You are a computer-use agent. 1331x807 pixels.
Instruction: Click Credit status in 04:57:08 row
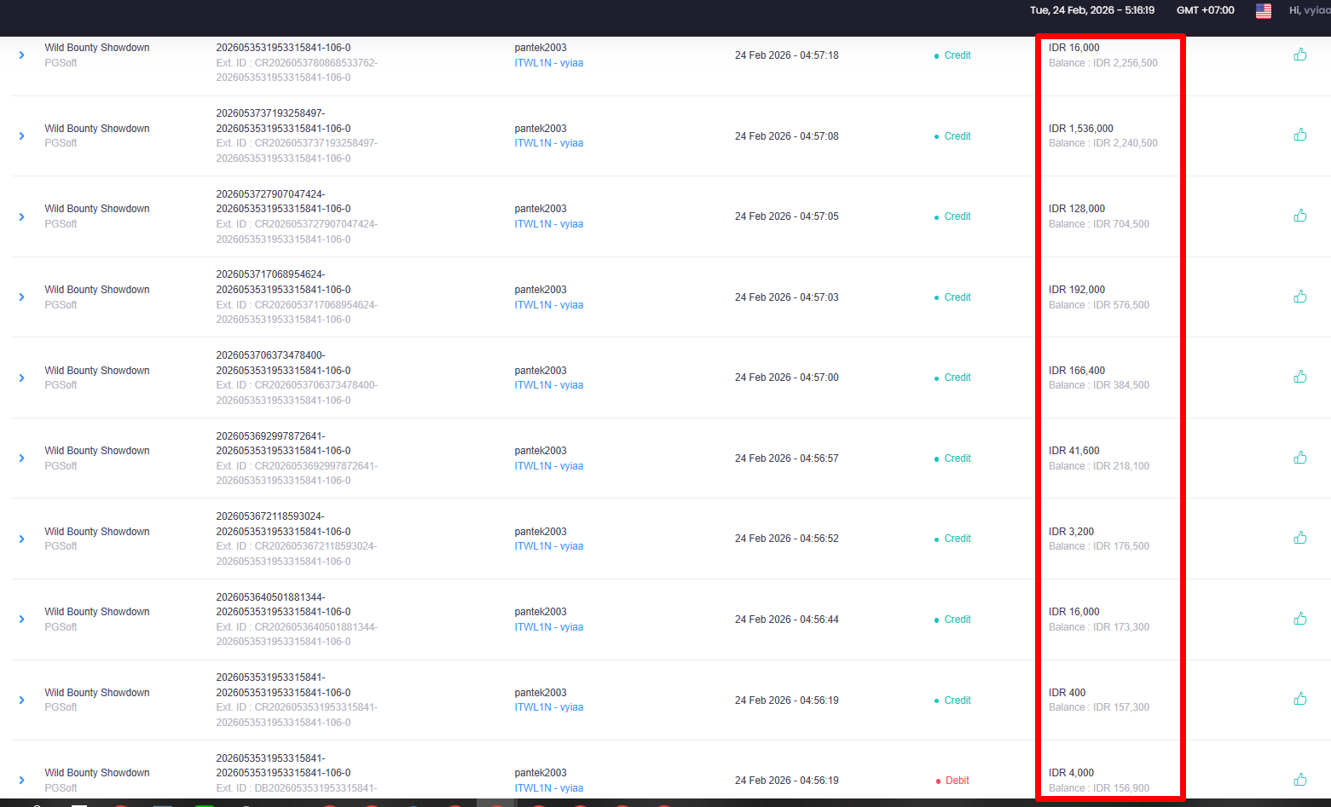click(x=958, y=136)
